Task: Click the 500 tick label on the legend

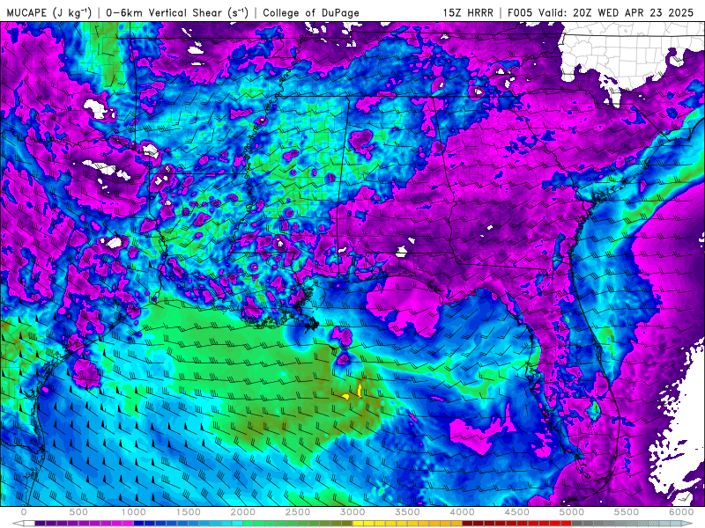Action: pos(78,512)
